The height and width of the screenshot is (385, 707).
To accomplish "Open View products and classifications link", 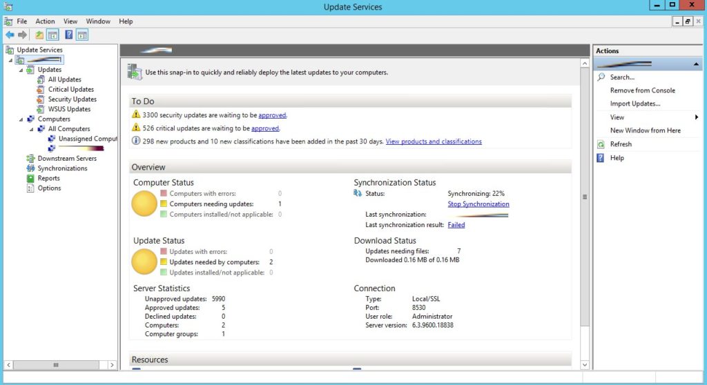I will tap(433, 141).
